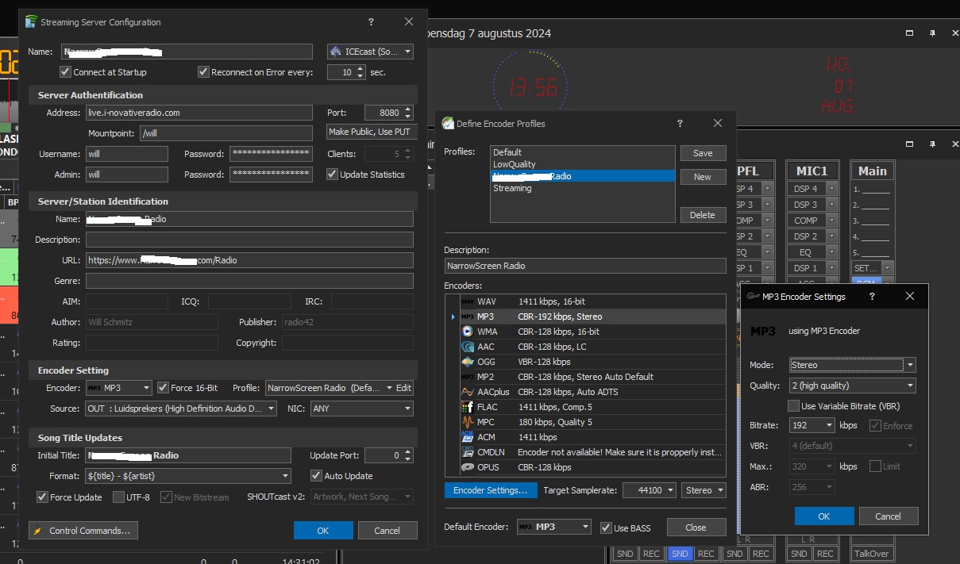
Task: Select the WAV encoder icon in list
Action: (468, 301)
